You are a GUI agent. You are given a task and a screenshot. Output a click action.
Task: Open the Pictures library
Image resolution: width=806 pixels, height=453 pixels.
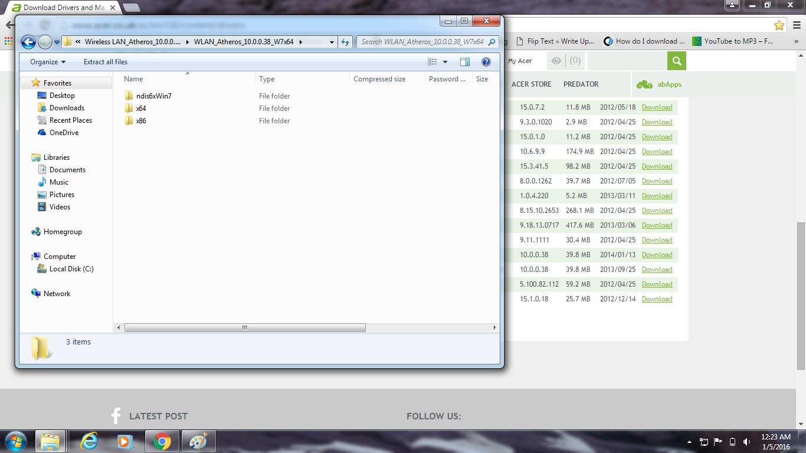[x=62, y=195]
